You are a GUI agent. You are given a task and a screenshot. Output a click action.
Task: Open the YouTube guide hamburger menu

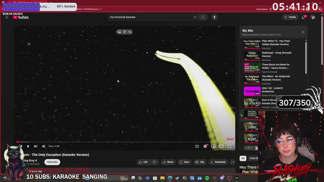pyautogui.click(x=7, y=17)
